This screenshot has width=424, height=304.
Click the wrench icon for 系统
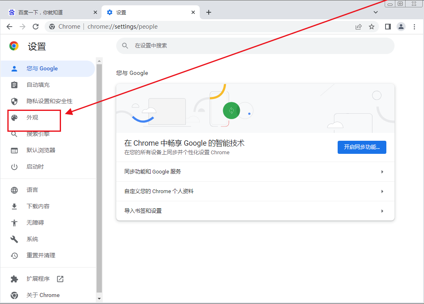point(14,239)
